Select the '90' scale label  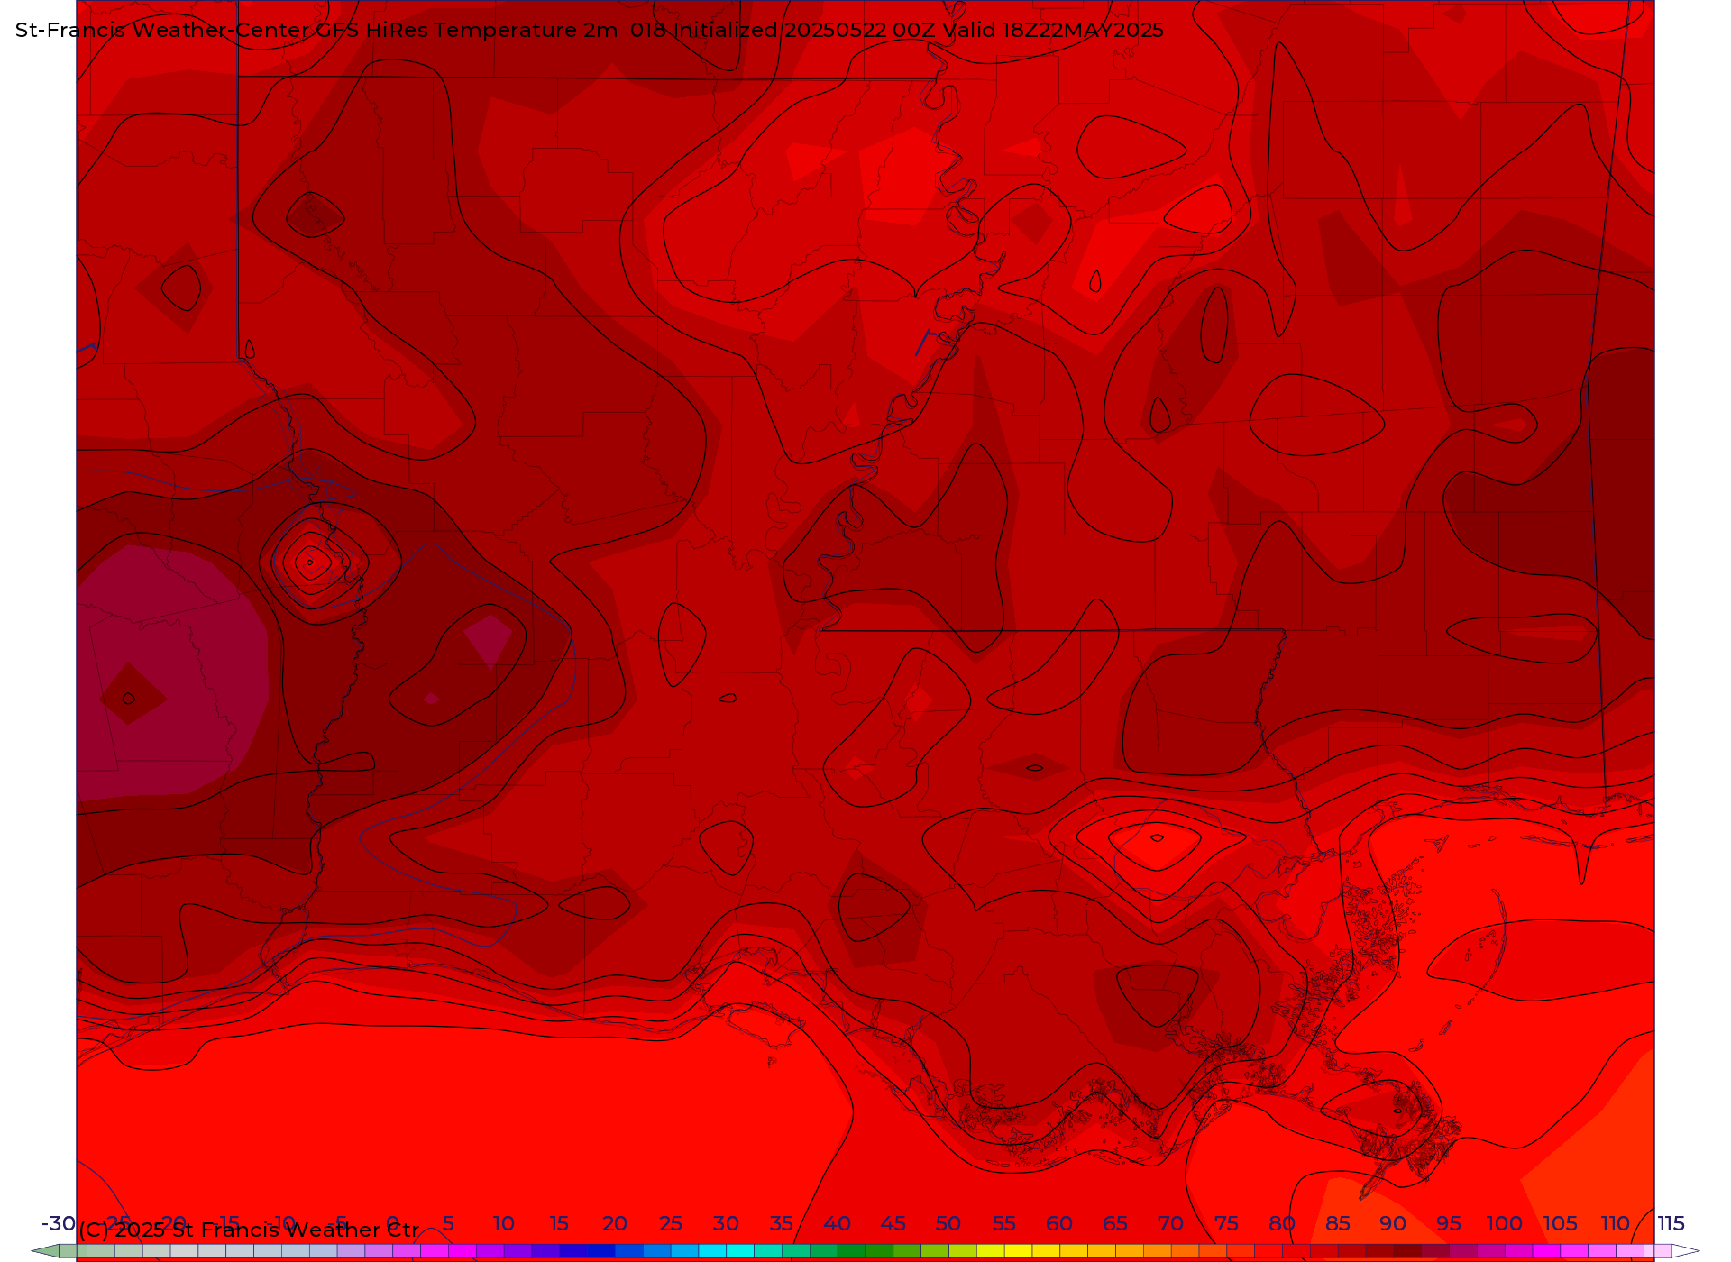coord(1393,1224)
